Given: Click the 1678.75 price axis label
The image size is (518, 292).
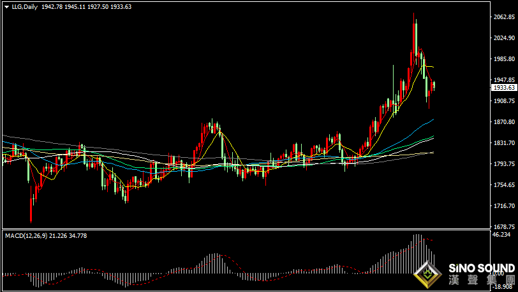Looking at the screenshot, I should 505,226.
